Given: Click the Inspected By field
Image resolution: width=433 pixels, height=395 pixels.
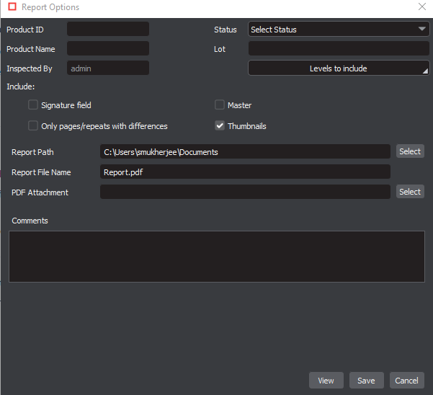Looking at the screenshot, I should click(x=108, y=68).
